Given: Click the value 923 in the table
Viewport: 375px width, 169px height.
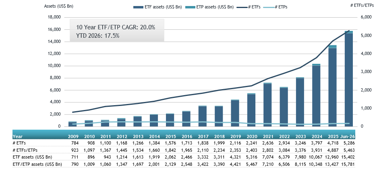Looking at the screenshot, I should [75, 150].
